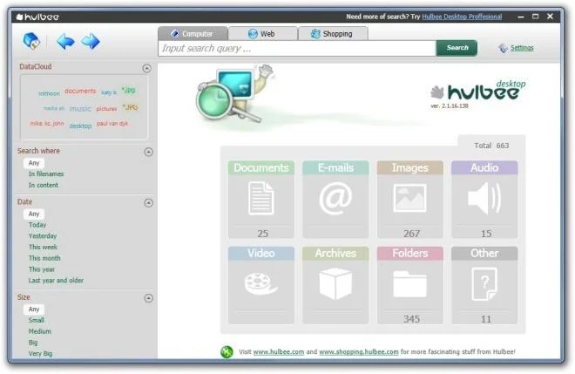Click the home cube icon in toolbar
The image size is (575, 374).
coord(31,41)
